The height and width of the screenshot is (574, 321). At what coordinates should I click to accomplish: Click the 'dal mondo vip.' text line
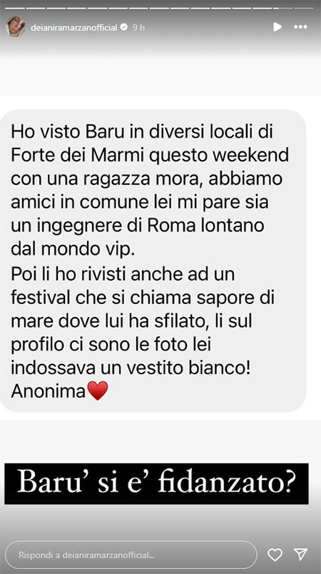pyautogui.click(x=73, y=250)
